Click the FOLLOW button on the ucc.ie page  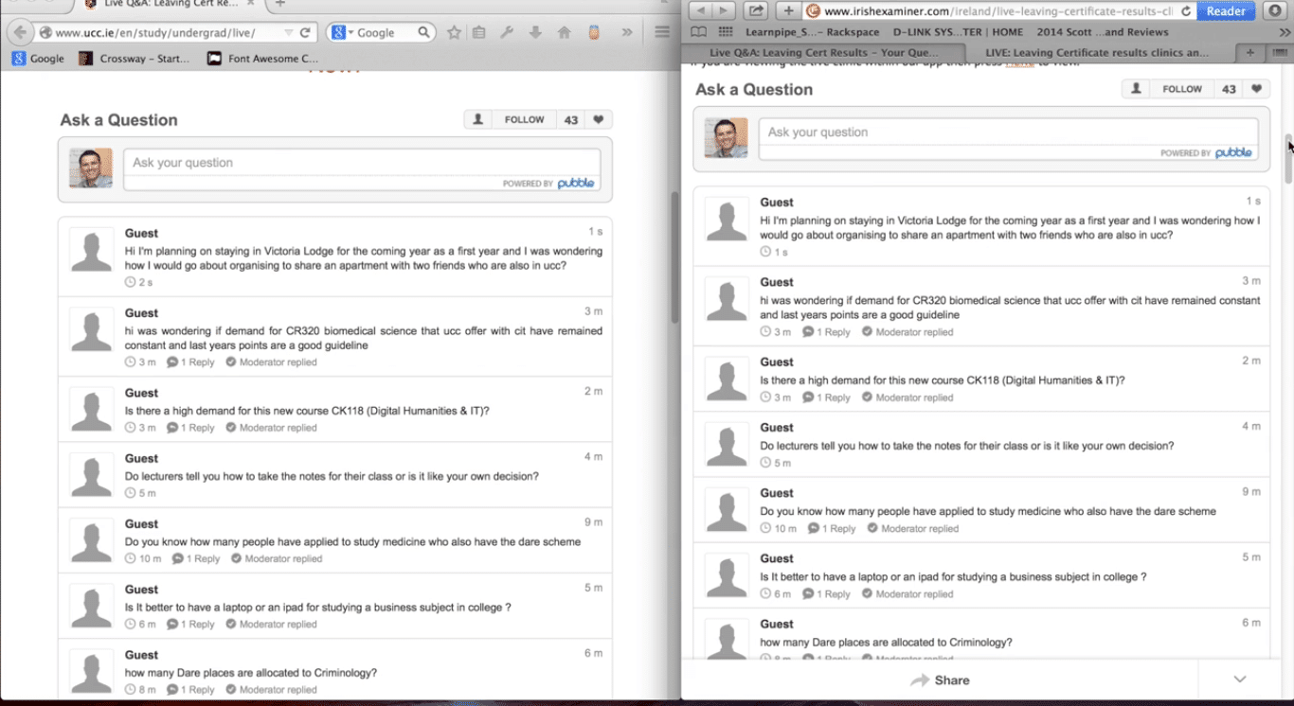coord(524,120)
